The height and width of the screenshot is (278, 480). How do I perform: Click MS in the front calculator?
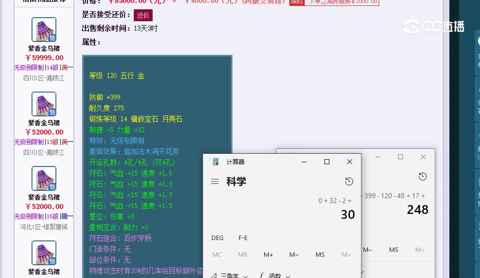pos(320,254)
